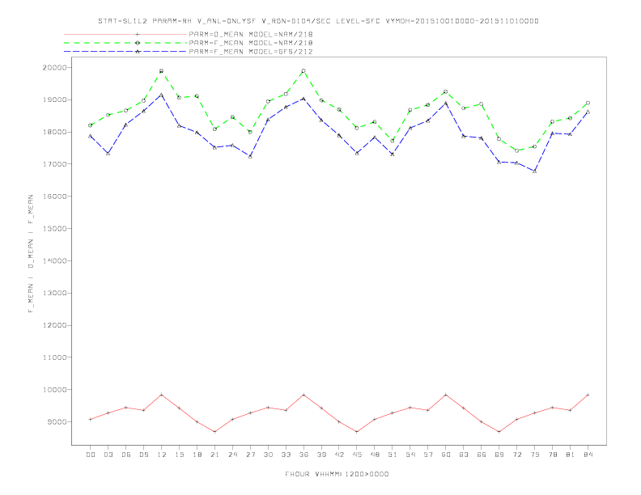641x495 pixels.
Task: Select legend entry PARM=F_MEAN MODEL=GFS/212
Action: 251,52
